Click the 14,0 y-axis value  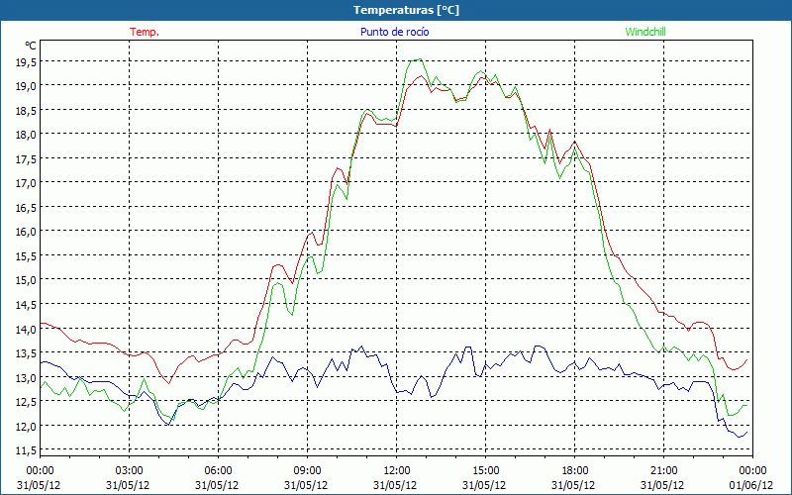pyautogui.click(x=26, y=330)
